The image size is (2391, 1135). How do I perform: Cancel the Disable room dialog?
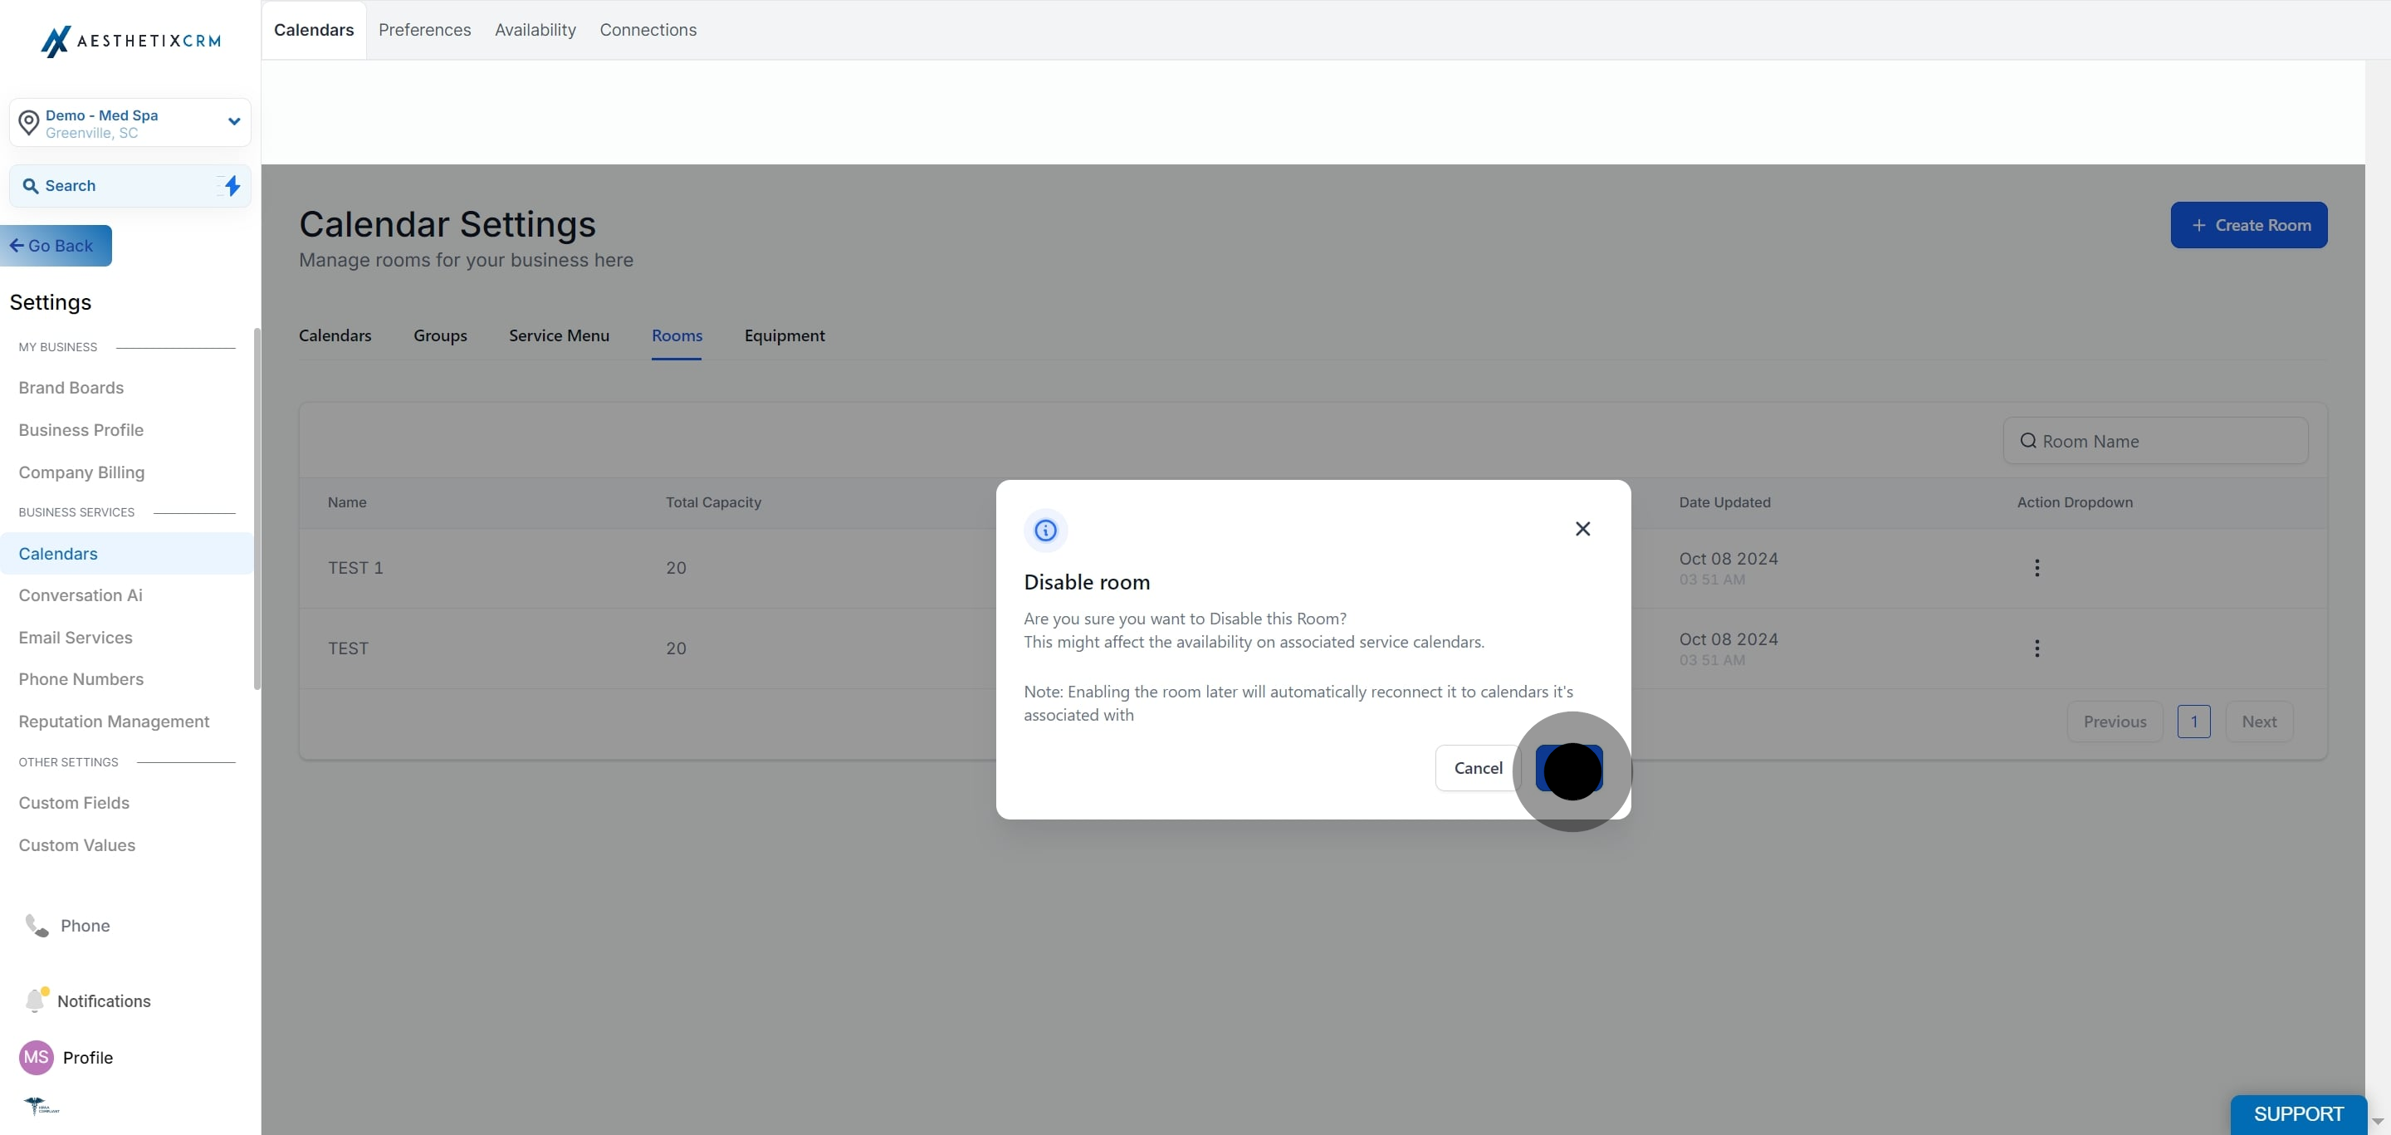(1478, 768)
